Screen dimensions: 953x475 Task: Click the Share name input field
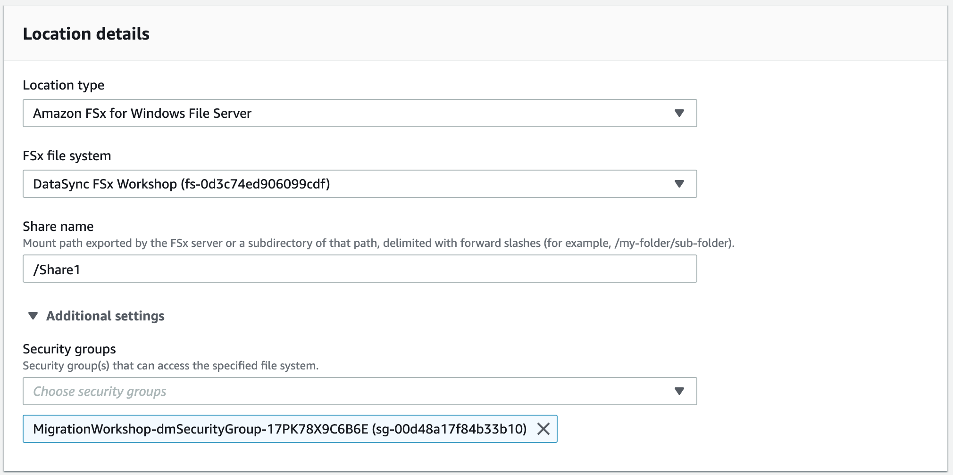[x=359, y=269]
